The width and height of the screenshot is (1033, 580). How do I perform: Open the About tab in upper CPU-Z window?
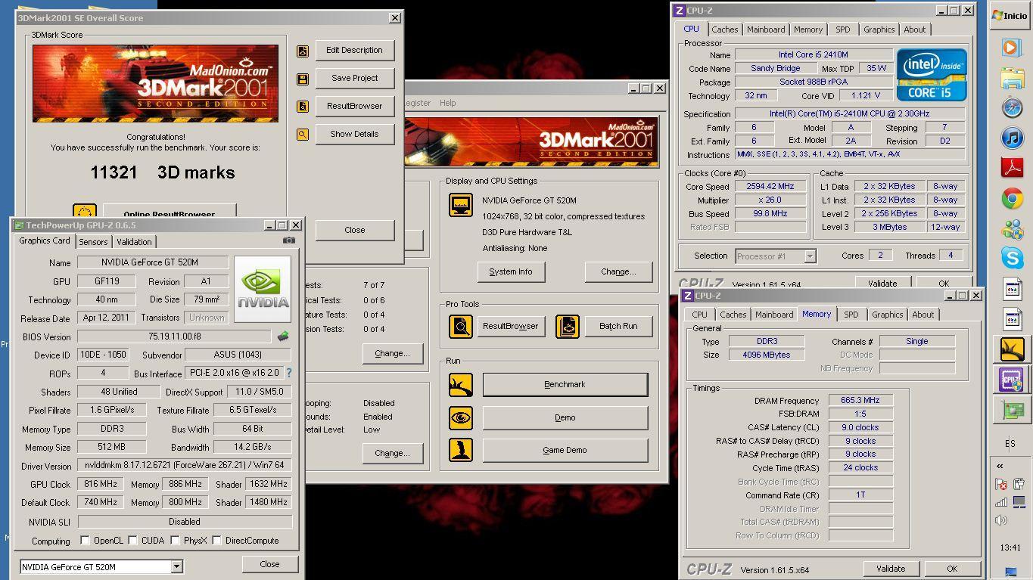914,29
